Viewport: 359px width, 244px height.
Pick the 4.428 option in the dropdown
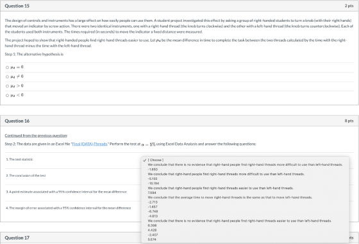pyautogui.click(x=153, y=230)
